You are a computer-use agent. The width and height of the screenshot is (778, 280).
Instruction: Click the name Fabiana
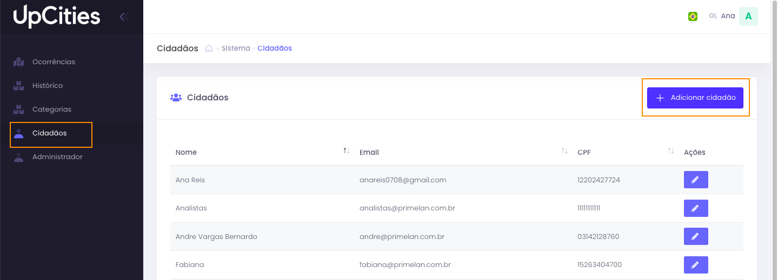pyautogui.click(x=190, y=265)
